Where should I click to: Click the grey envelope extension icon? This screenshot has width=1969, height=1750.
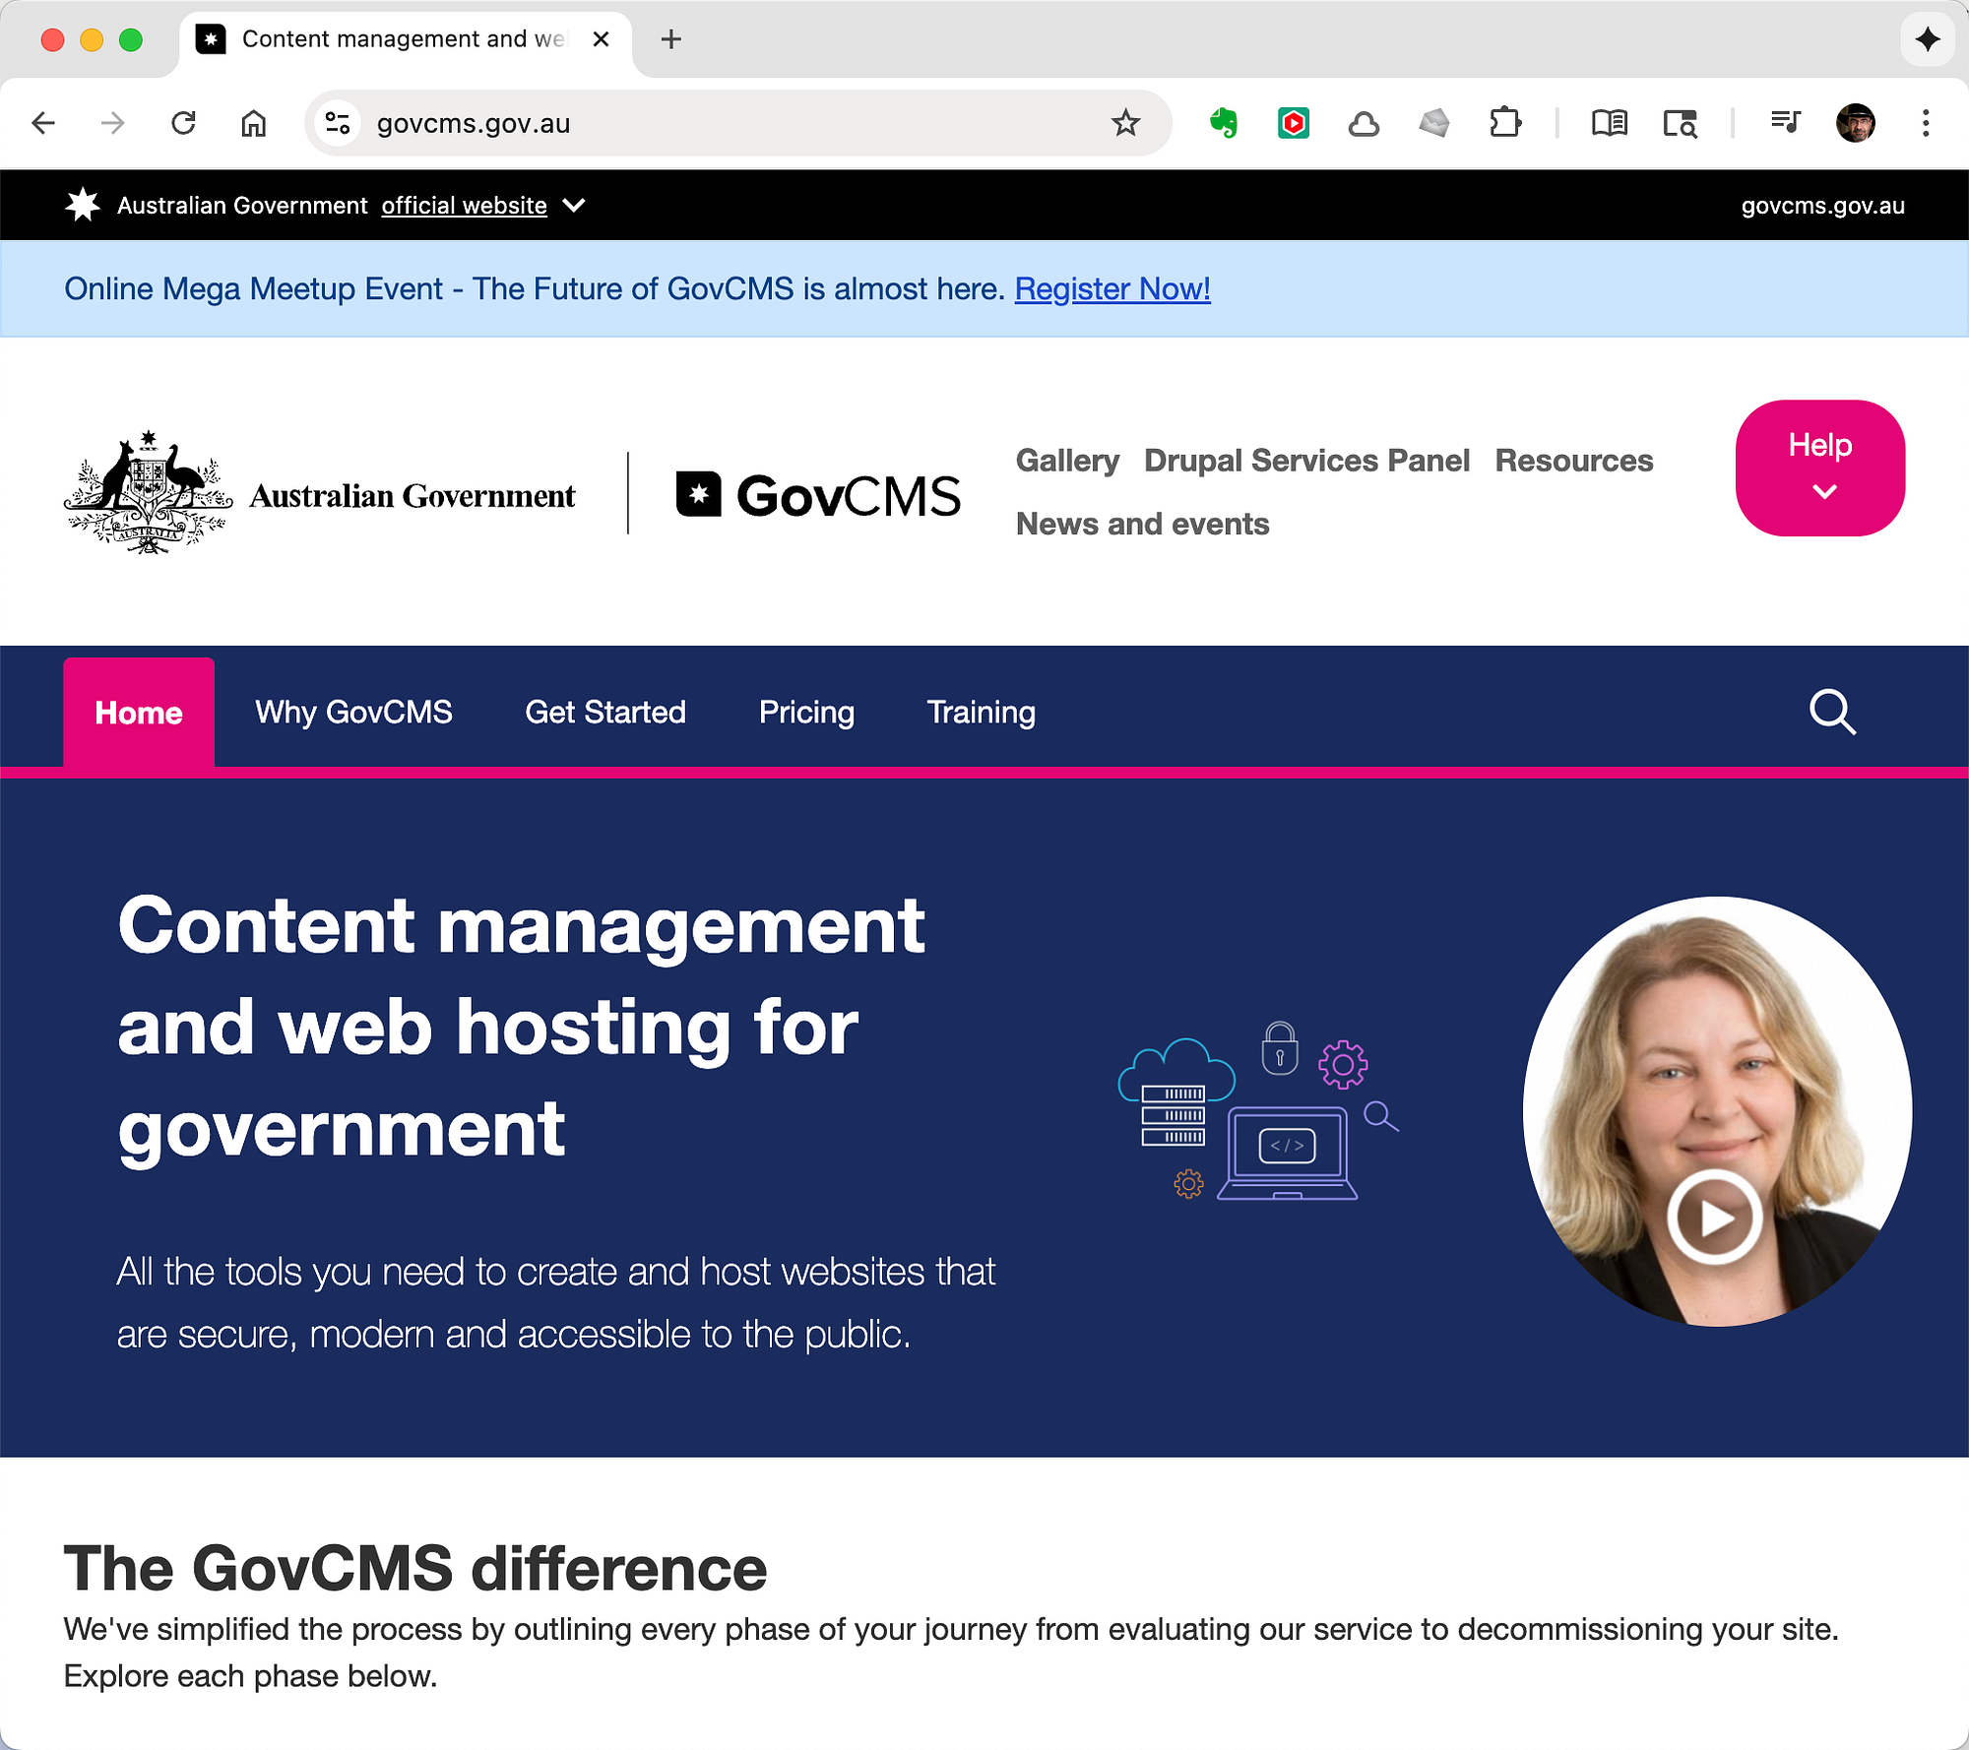coord(1434,123)
